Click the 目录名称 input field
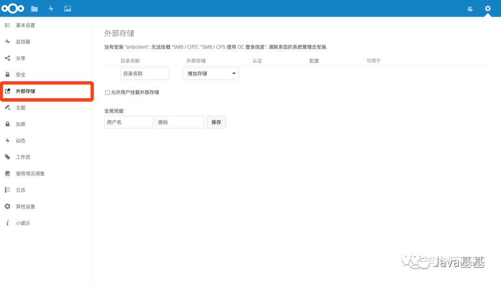The height and width of the screenshot is (284, 501). tap(145, 73)
